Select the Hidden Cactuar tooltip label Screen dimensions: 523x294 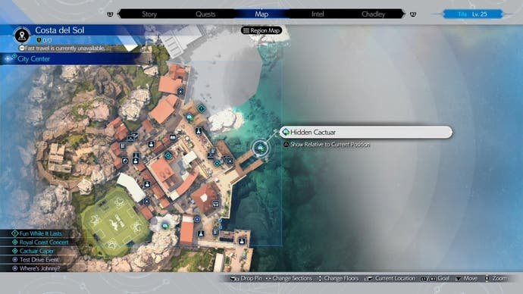(x=365, y=133)
